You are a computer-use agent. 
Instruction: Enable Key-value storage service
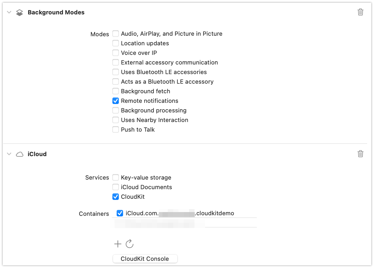tap(115, 177)
